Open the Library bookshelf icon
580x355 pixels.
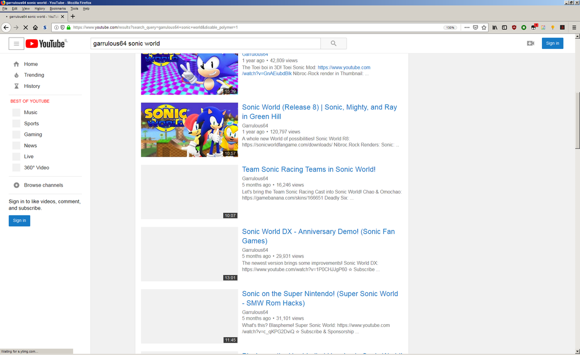point(495,28)
